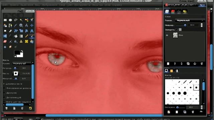Select the Zoom magnifier tool
Screen dimensions: 214x120
[x=21, y=25]
